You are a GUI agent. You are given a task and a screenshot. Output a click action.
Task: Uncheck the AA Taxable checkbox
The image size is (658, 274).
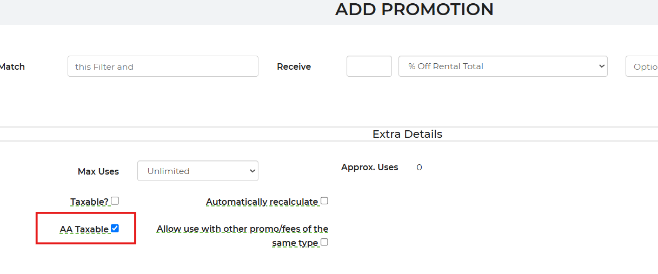click(115, 229)
